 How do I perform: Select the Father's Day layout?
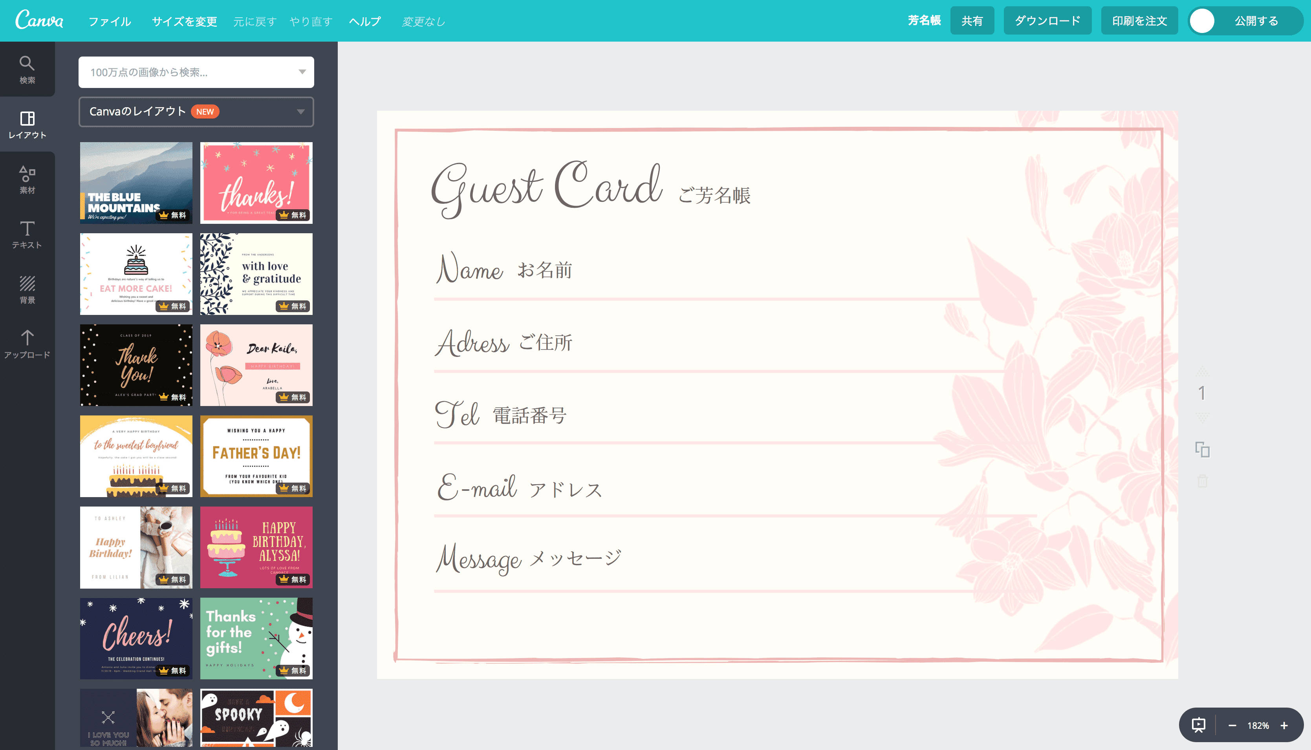coord(256,456)
